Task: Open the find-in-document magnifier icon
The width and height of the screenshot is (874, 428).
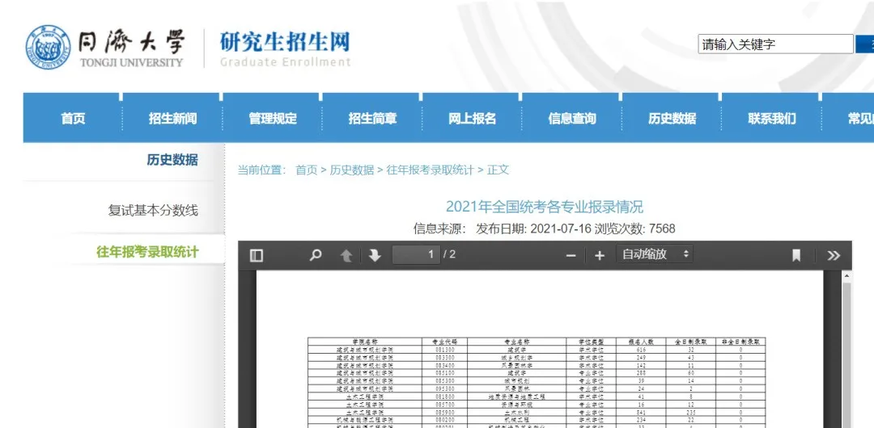Action: 316,255
